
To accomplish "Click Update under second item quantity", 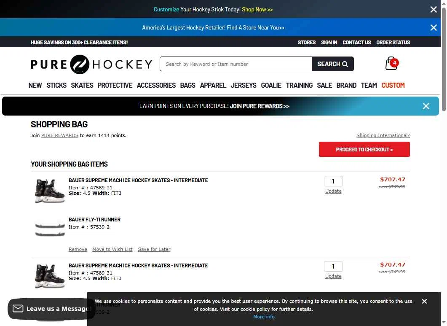I will (x=333, y=276).
